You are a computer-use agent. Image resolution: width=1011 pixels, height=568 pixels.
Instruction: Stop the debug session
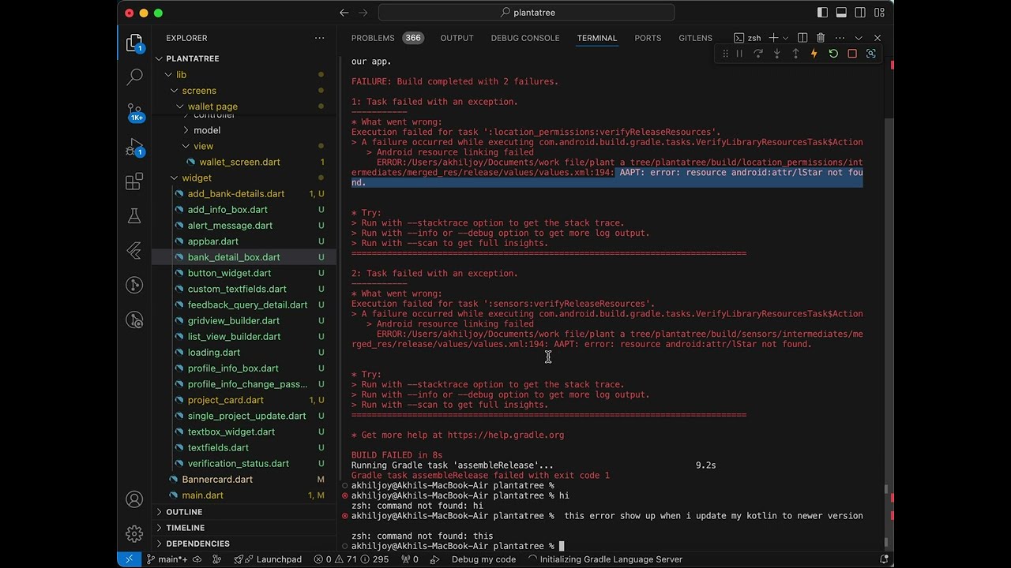click(852, 54)
